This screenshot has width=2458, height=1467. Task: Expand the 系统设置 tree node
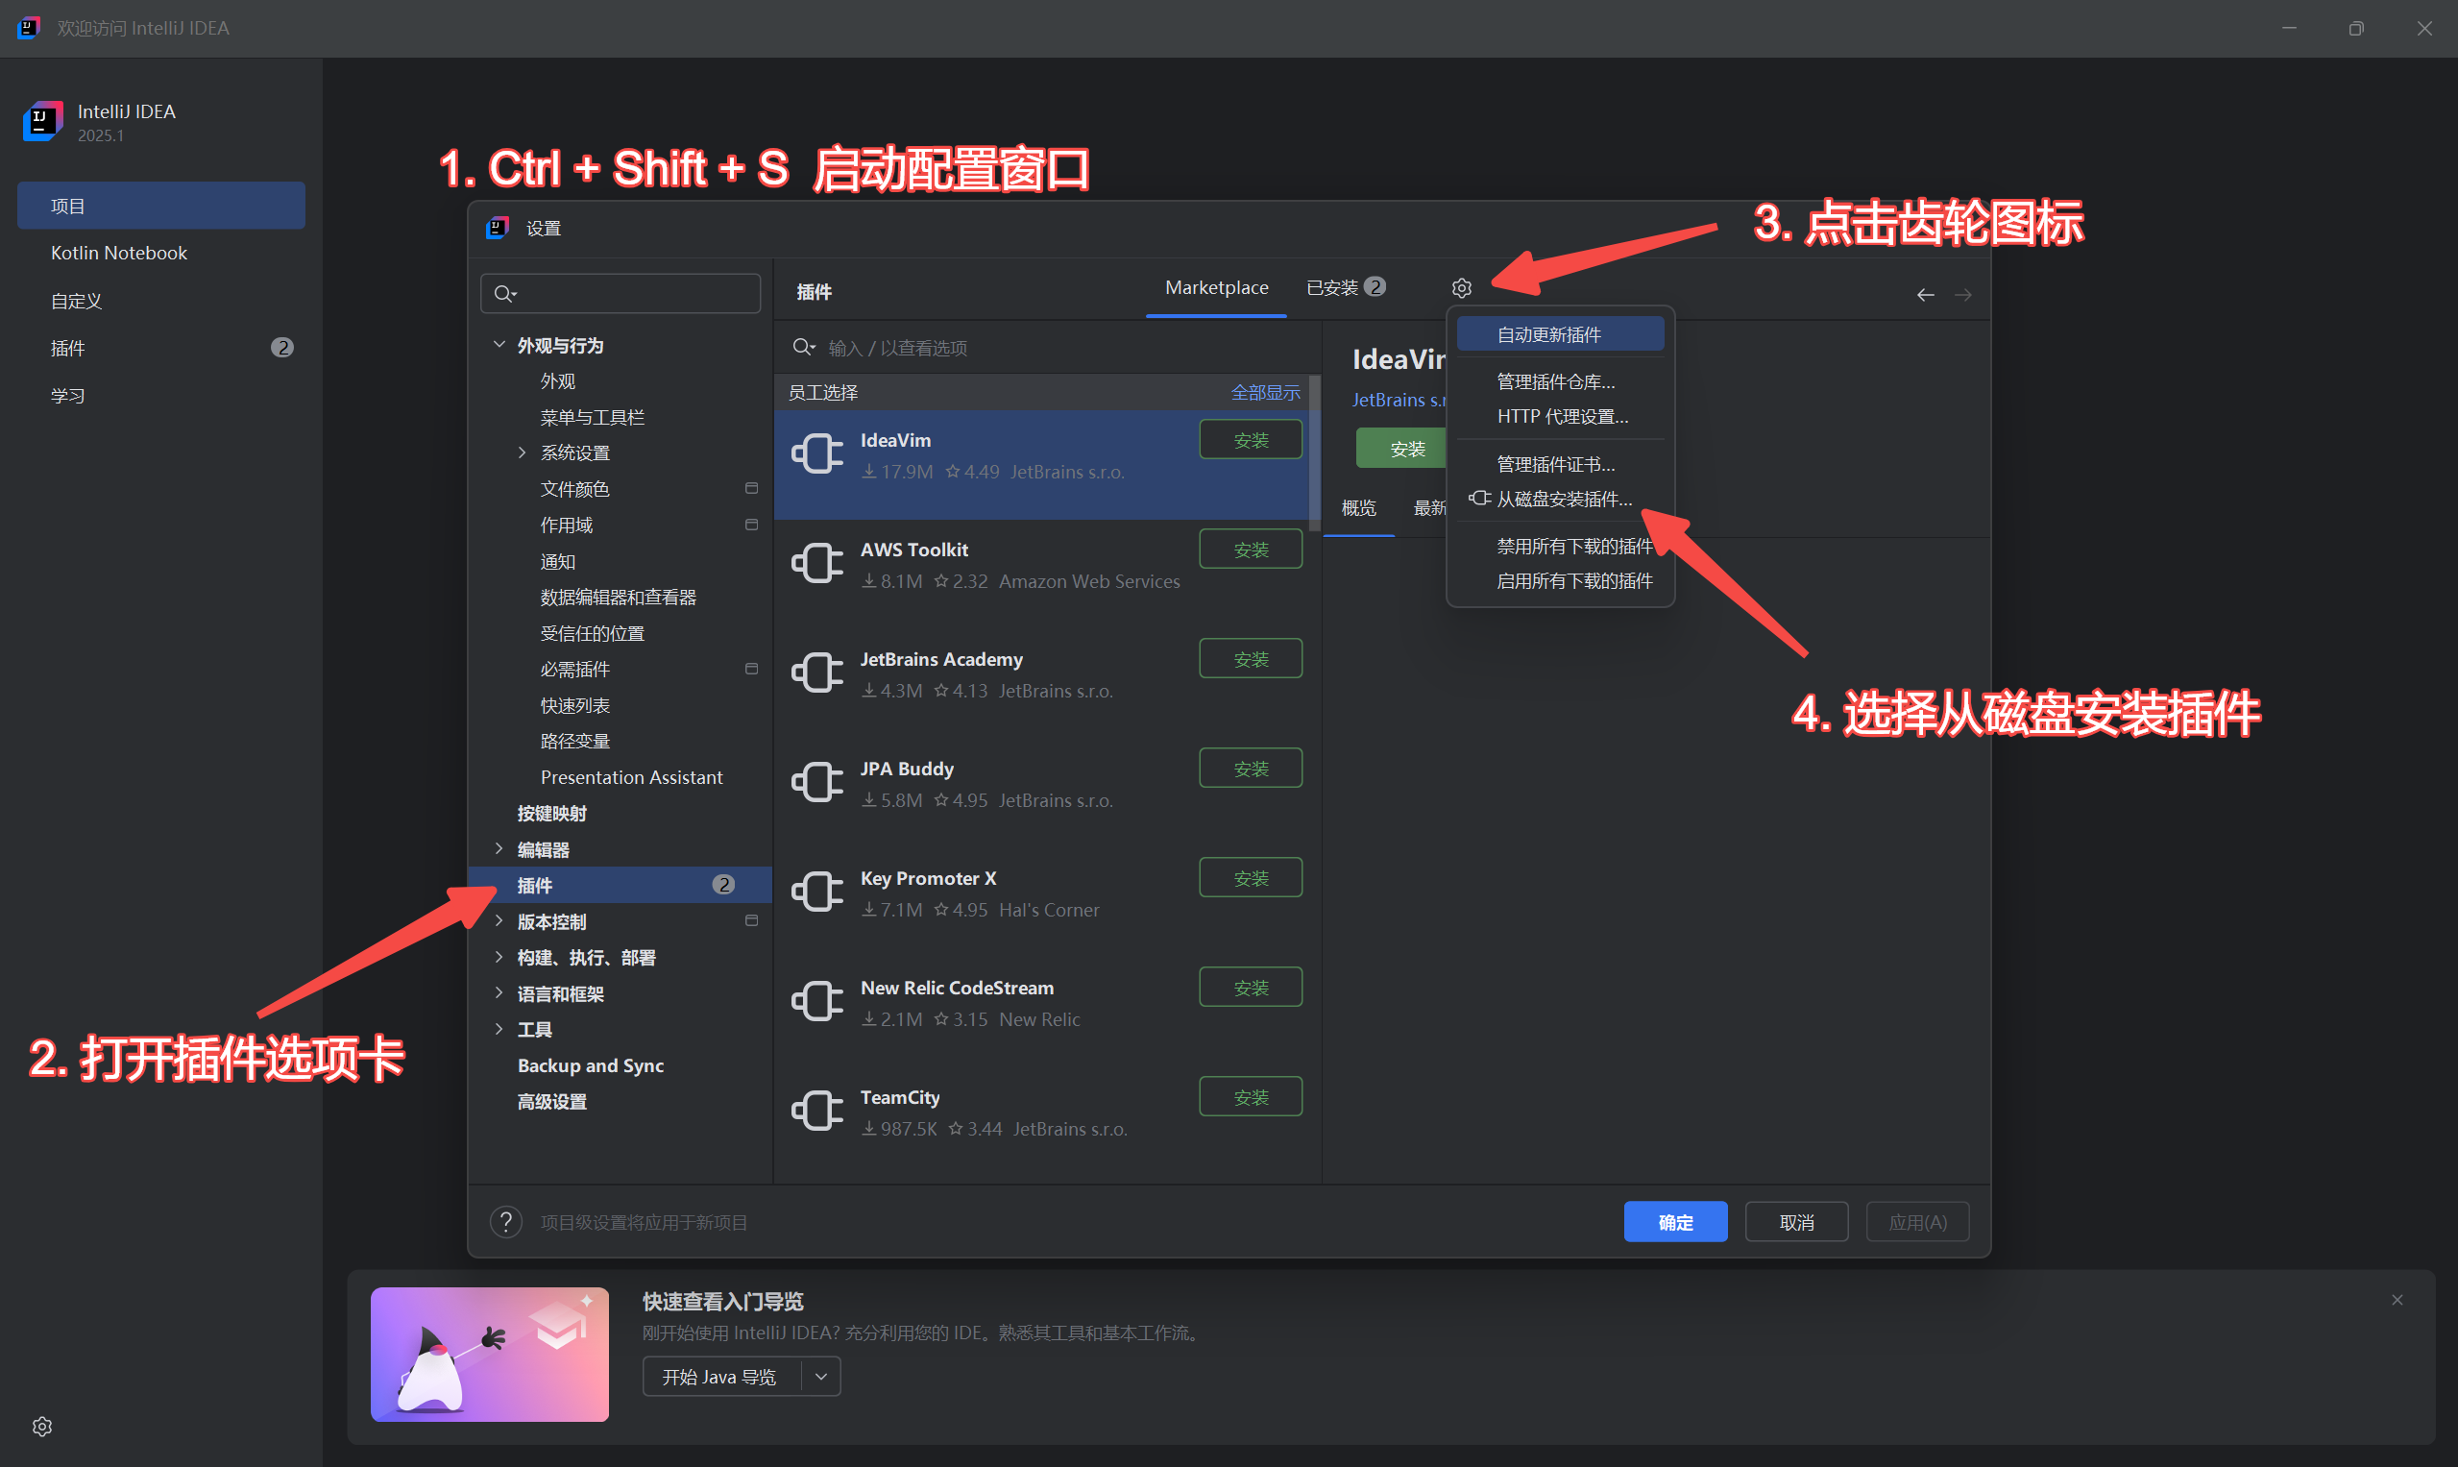(x=522, y=452)
